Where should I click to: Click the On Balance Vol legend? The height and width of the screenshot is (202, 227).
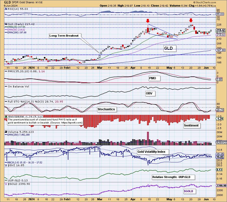[x=17, y=87]
